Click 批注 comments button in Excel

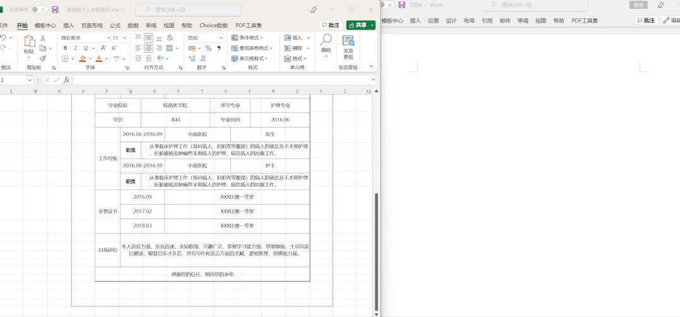click(331, 25)
